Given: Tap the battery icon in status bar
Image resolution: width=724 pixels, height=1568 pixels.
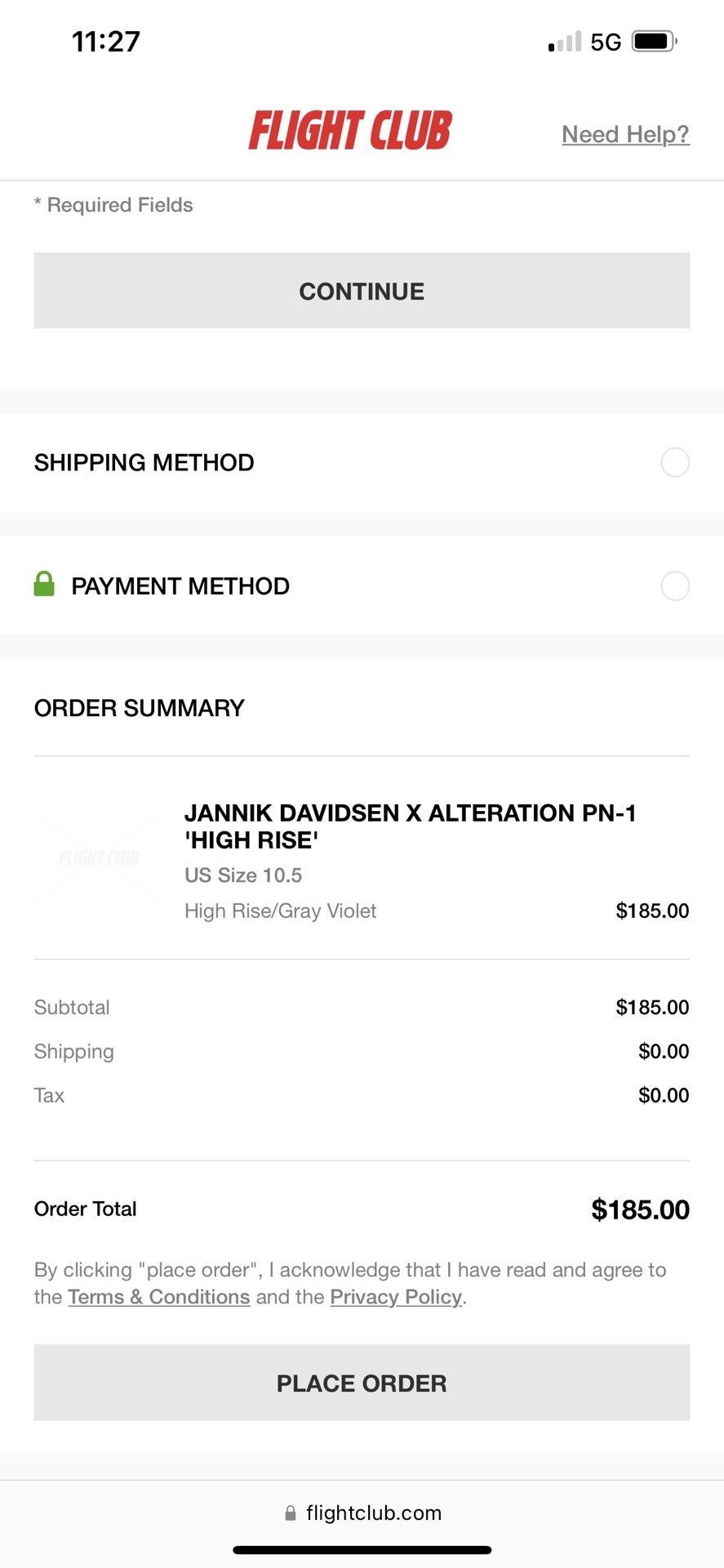Looking at the screenshot, I should (x=655, y=42).
